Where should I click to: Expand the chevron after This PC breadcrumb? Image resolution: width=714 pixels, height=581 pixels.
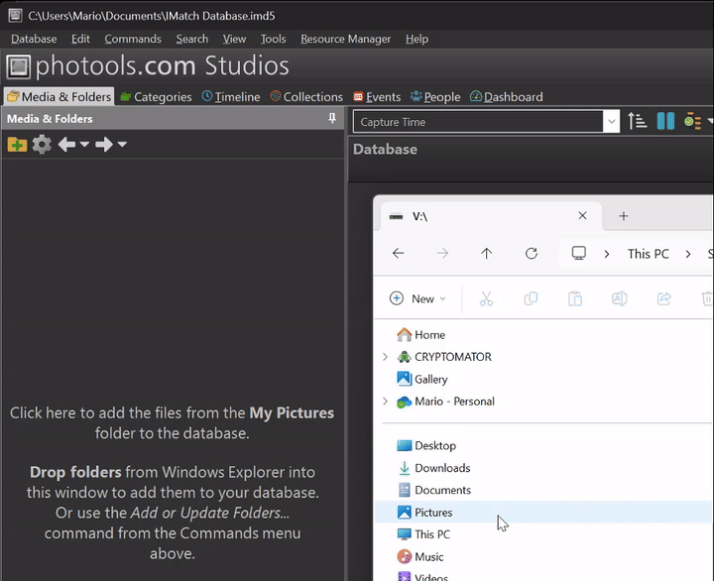tap(688, 254)
